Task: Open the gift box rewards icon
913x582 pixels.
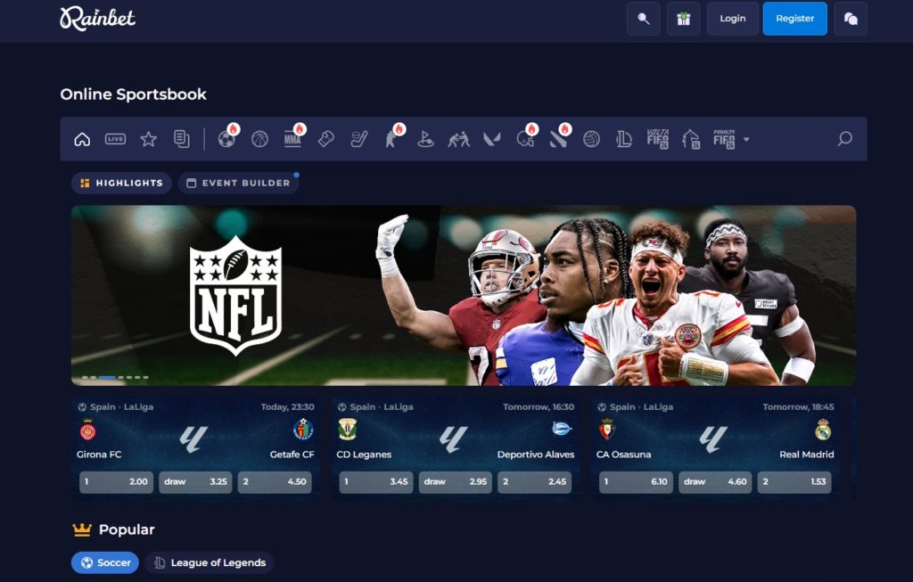Action: point(683,19)
